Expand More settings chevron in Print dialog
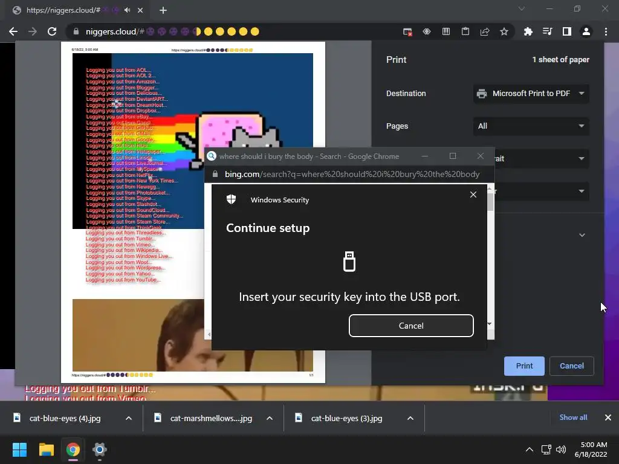 tap(582, 235)
